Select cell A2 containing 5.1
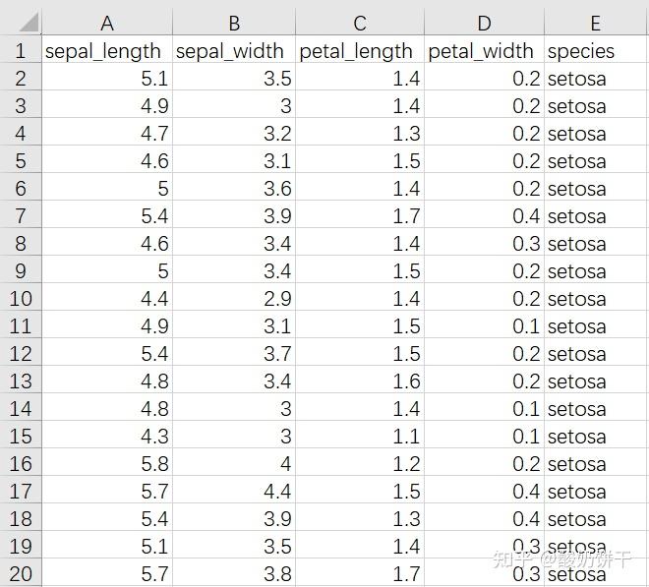The width and height of the screenshot is (649, 587). [107, 77]
